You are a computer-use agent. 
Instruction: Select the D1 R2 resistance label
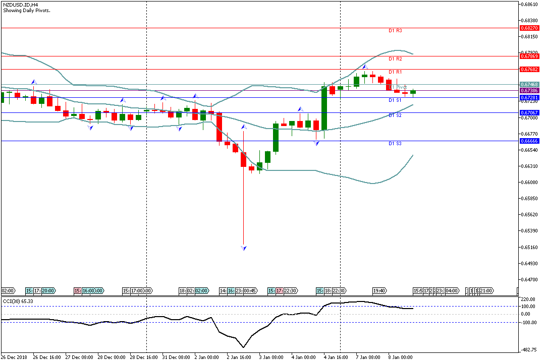coord(395,59)
